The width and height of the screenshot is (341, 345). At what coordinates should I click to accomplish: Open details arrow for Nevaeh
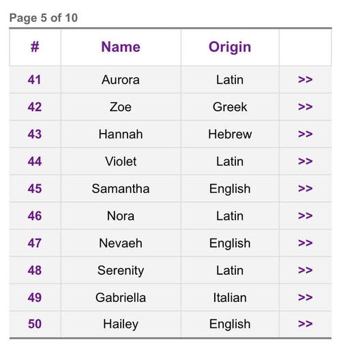(305, 243)
